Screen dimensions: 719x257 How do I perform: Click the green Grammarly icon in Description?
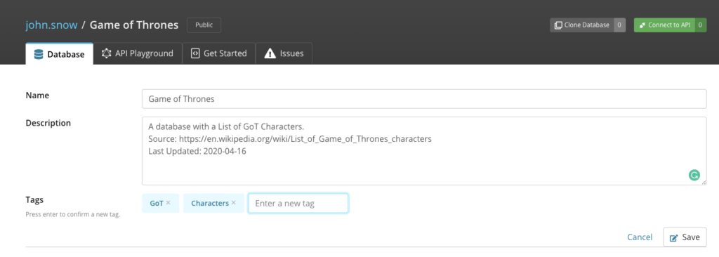694,175
